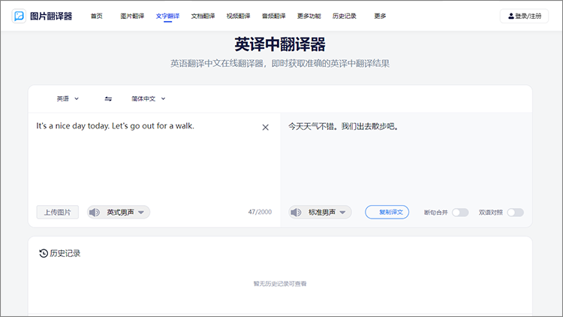Click the 历史记录 clock icon
Screen dimensions: 563x317
click(x=44, y=253)
